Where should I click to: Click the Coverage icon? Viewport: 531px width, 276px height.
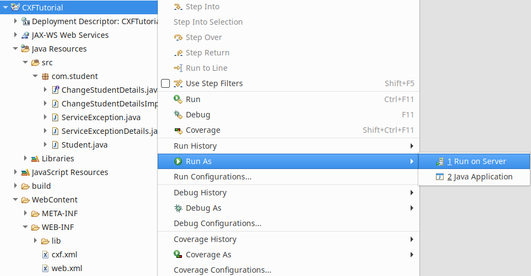point(178,130)
